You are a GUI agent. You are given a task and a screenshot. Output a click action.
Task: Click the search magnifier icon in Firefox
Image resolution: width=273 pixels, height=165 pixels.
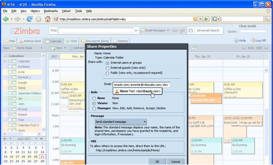click(267, 19)
